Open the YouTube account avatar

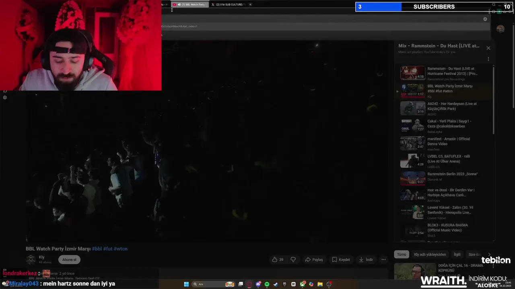tap(501, 29)
